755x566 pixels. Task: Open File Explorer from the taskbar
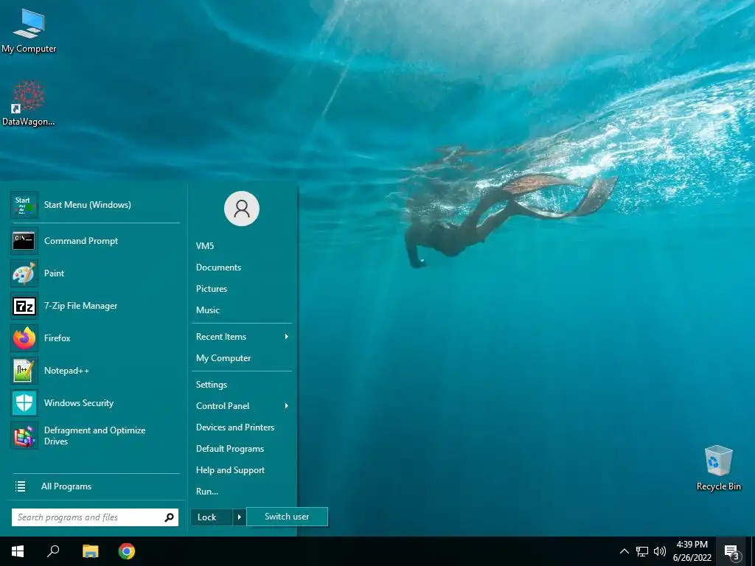90,551
